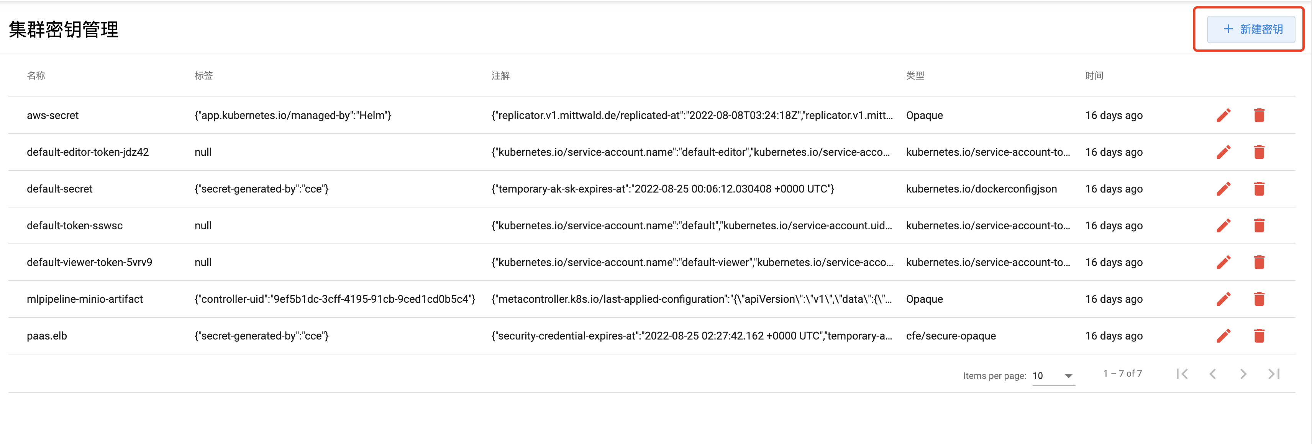Open the items per page dropdown
The width and height of the screenshot is (1312, 444).
1053,376
